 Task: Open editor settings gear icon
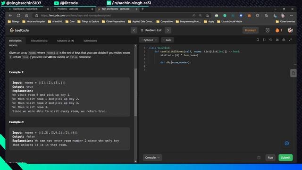(x=284, y=40)
